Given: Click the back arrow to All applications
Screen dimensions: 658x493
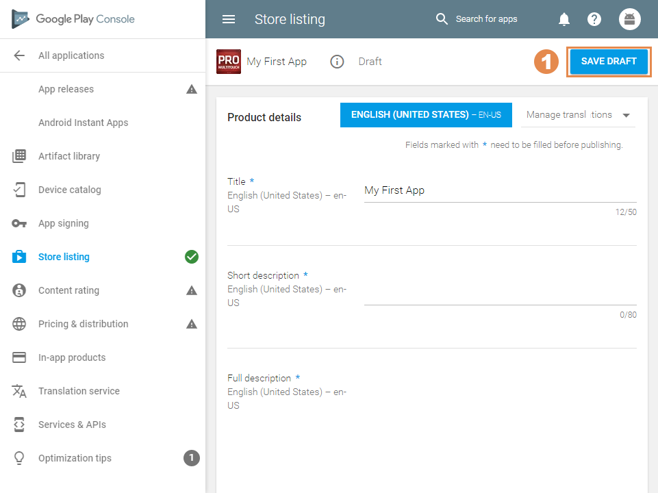Looking at the screenshot, I should [19, 55].
